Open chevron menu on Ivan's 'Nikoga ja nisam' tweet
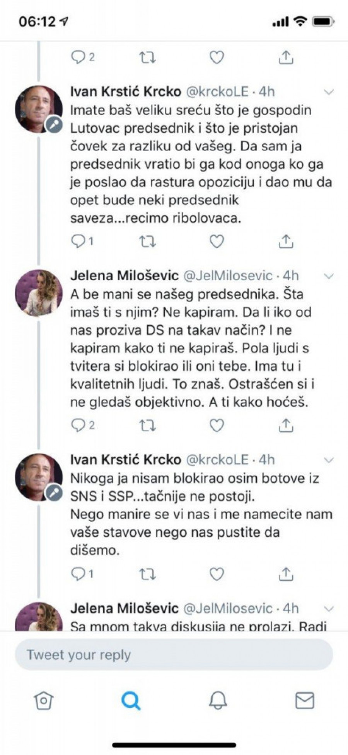Image resolution: width=348 pixels, height=755 pixels. pyautogui.click(x=328, y=460)
